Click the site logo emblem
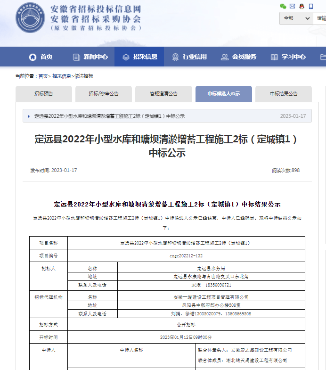This screenshot has width=326, height=370. click(x=31, y=18)
